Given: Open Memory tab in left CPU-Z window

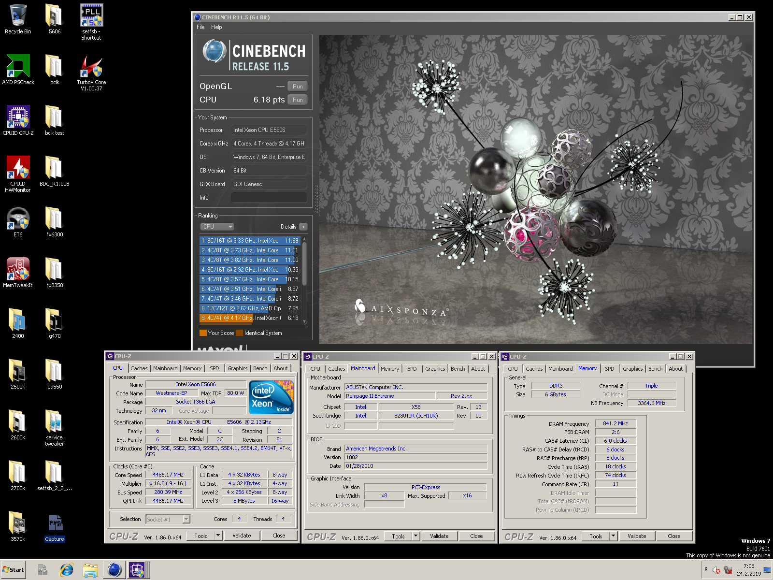Looking at the screenshot, I should [x=192, y=368].
